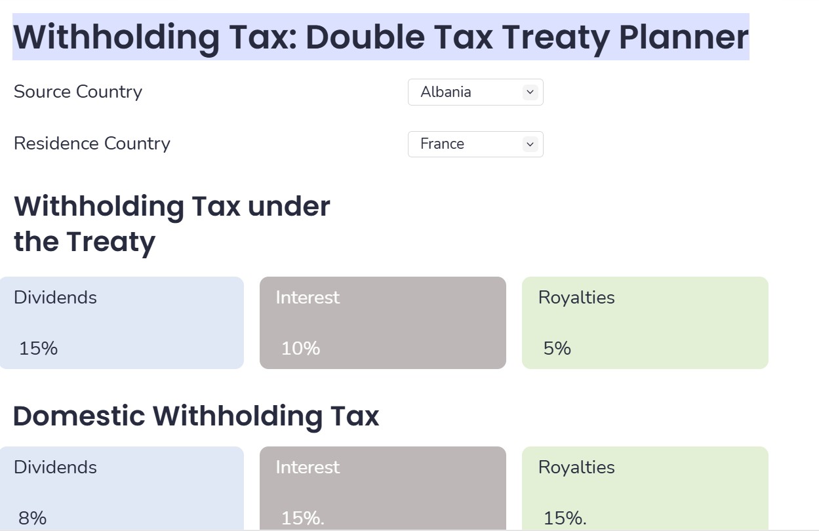Click the Royalties label in treaty section
The image size is (819, 531).
(x=576, y=298)
